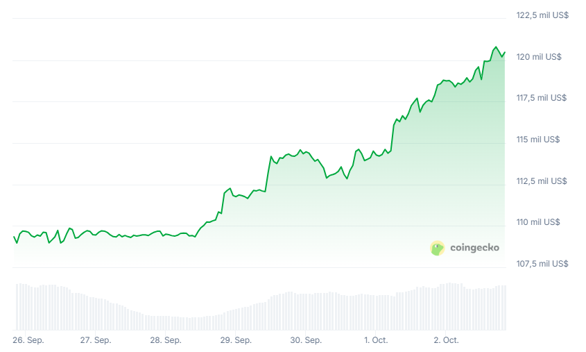Select the 1. Oct. date marker
Screen dimensions: 586x352
(x=376, y=340)
